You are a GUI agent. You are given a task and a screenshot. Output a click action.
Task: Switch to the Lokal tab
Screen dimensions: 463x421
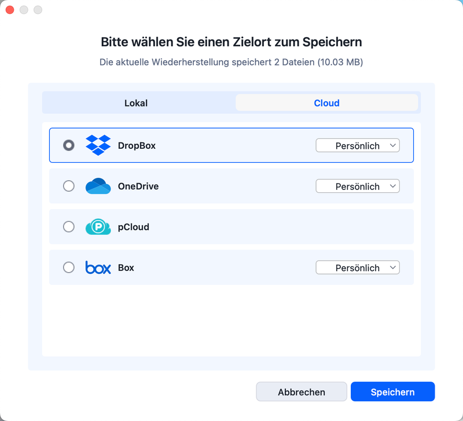point(136,103)
